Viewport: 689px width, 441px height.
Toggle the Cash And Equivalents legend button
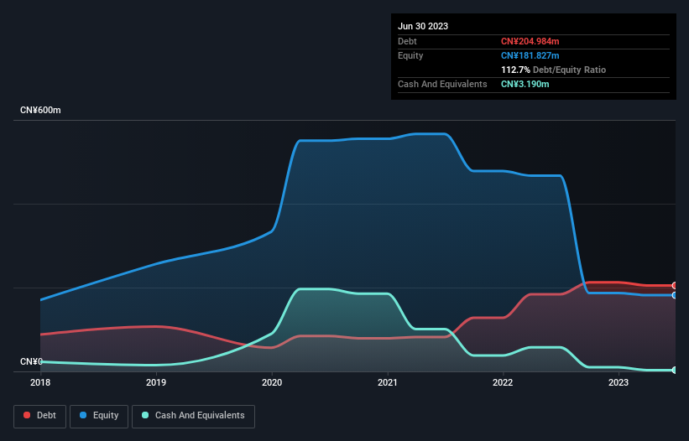click(193, 416)
